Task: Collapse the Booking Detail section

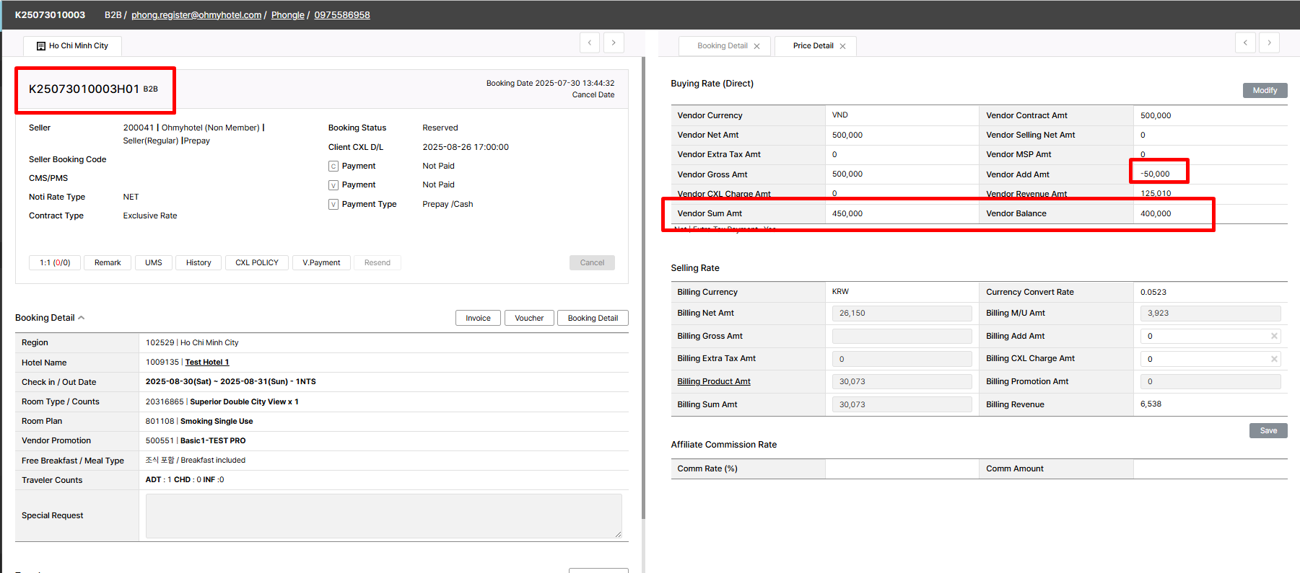Action: [x=82, y=318]
